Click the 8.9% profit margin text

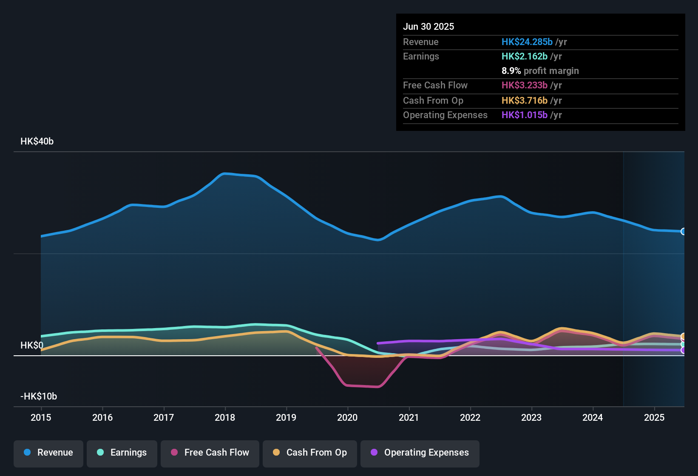(540, 71)
